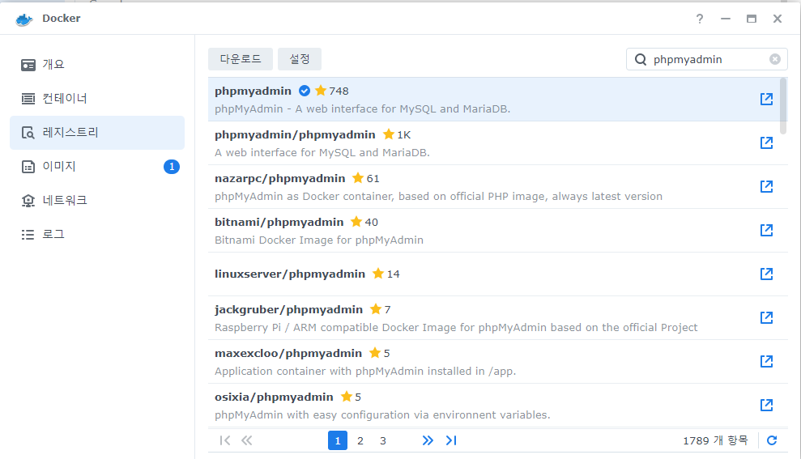This screenshot has height=459, width=801.
Task: Open help with the question mark icon
Action: pyautogui.click(x=699, y=19)
